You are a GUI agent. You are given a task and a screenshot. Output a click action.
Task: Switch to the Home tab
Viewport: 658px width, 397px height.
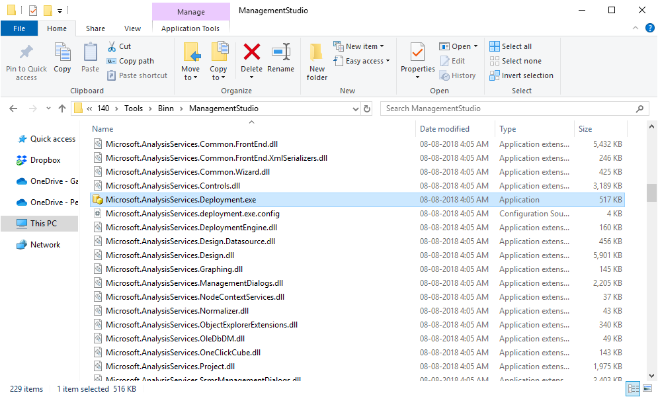tap(57, 28)
